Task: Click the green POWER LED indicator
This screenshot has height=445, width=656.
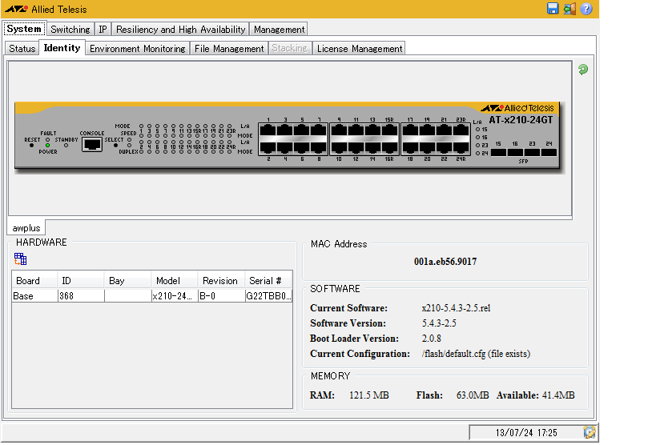Action: (48, 145)
